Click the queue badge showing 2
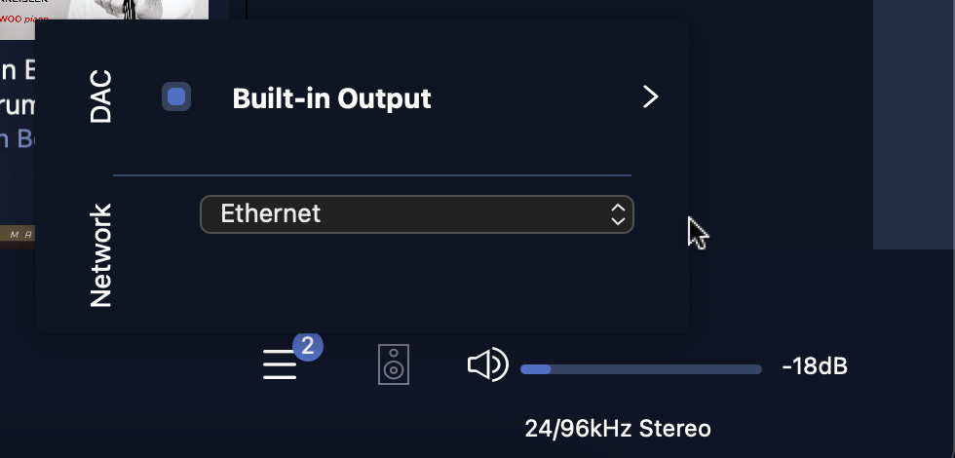The height and width of the screenshot is (458, 955). click(x=308, y=347)
